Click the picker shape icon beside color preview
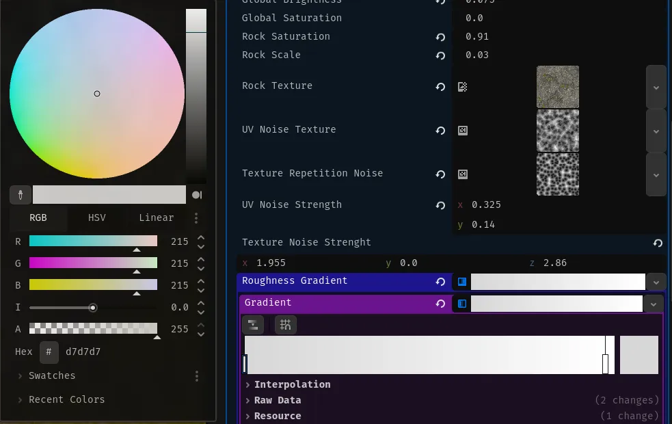 (x=197, y=195)
